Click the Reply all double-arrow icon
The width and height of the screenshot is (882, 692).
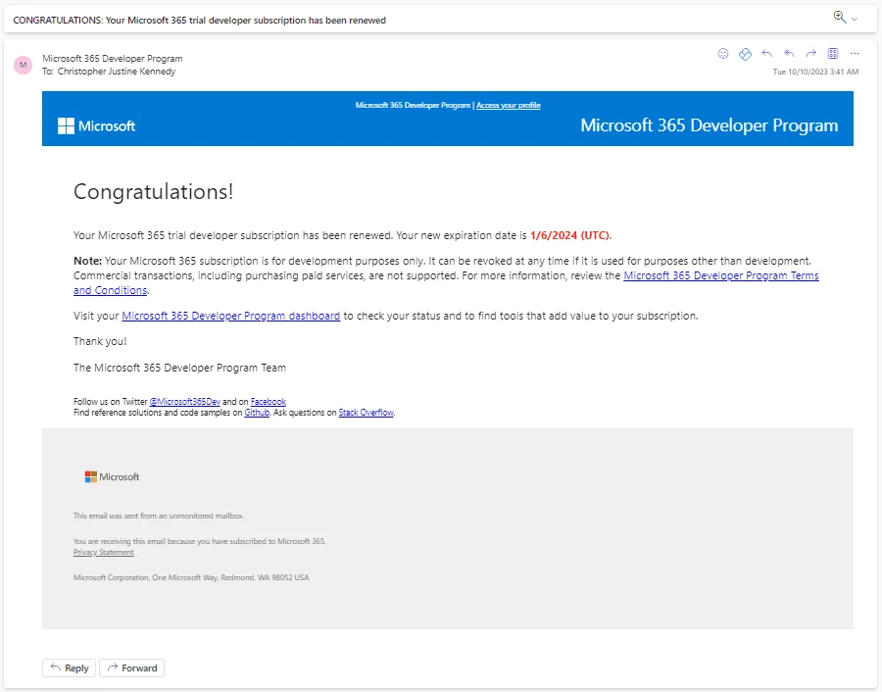789,54
